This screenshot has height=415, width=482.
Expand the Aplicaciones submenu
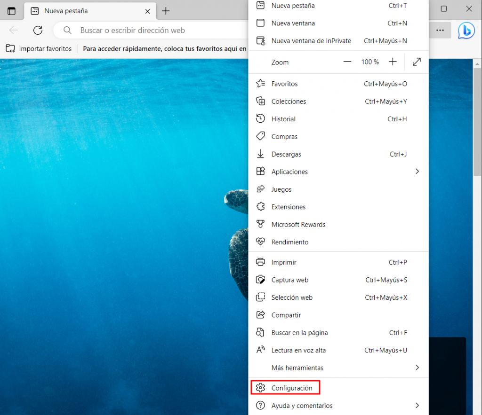coord(417,172)
